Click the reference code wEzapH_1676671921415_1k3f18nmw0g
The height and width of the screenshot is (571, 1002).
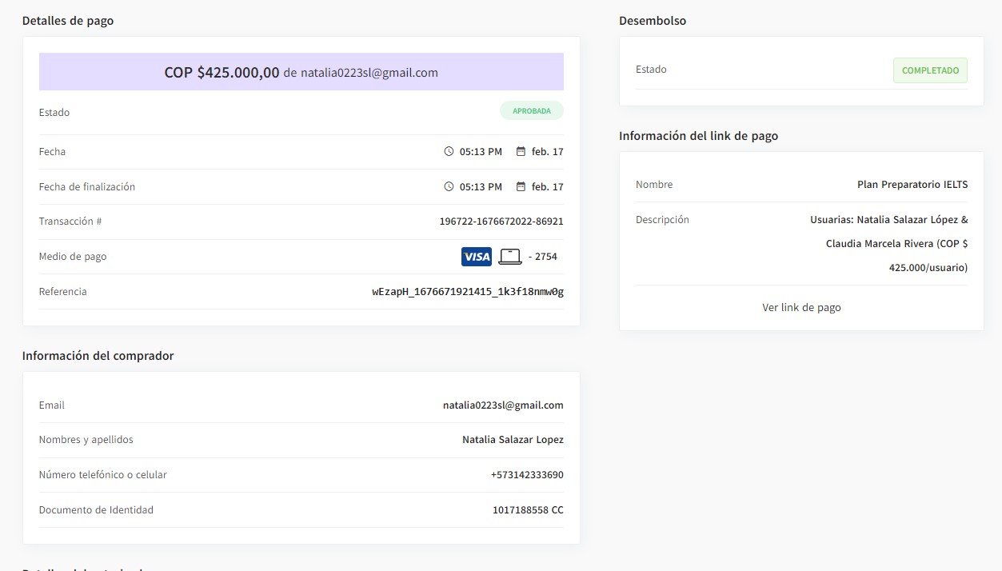[468, 292]
